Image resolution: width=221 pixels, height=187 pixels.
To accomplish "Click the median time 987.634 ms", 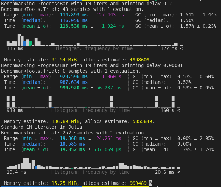I will click(74, 82).
